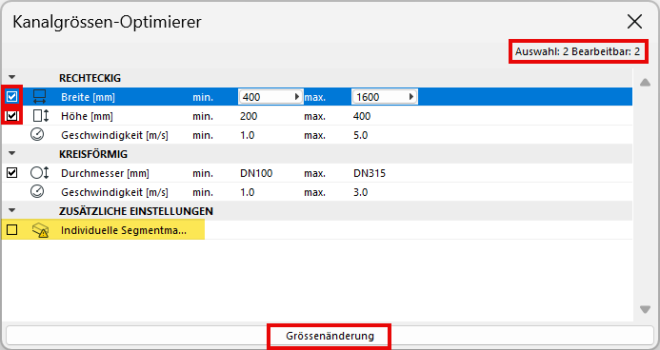Click the Höhe height icon
Image resolution: width=660 pixels, height=350 pixels.
tap(40, 115)
